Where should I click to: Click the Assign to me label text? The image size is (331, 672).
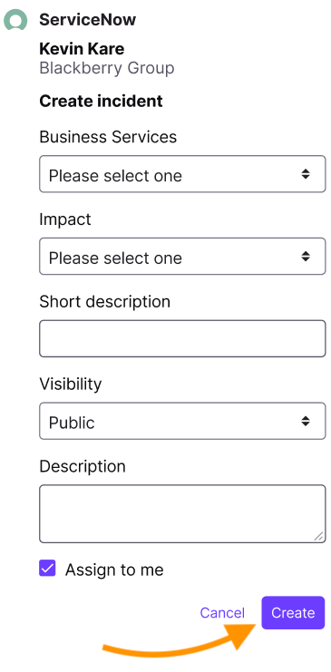coord(114,570)
